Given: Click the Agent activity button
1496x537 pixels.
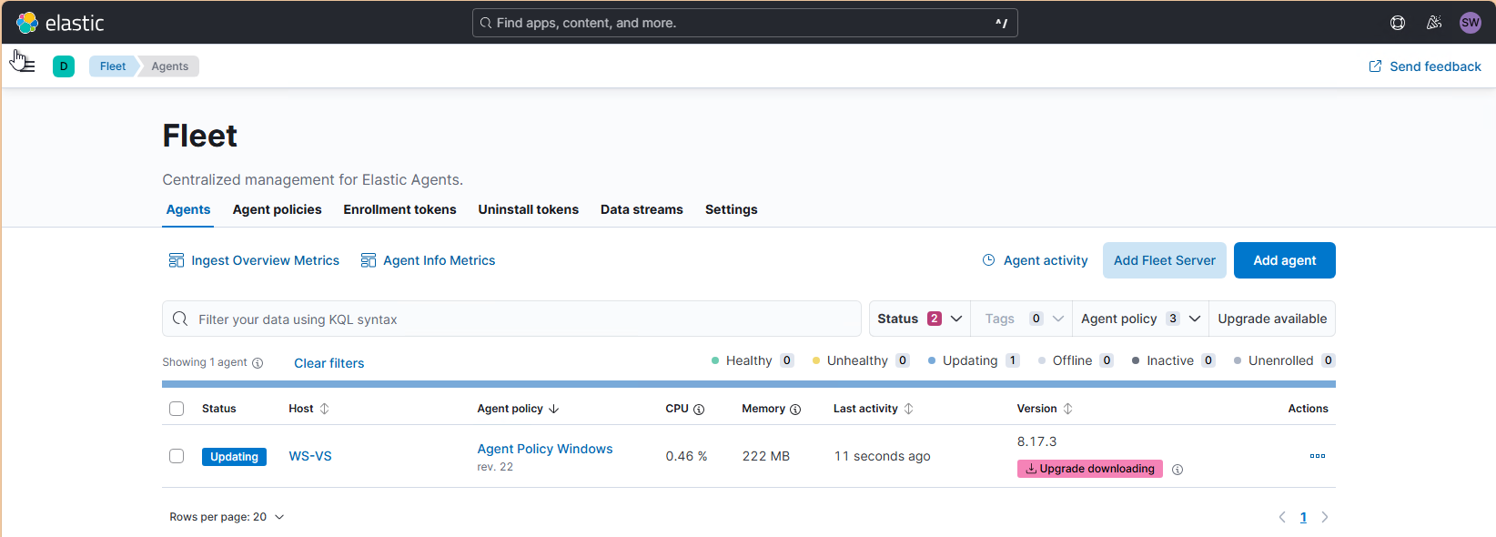Looking at the screenshot, I should [1036, 260].
